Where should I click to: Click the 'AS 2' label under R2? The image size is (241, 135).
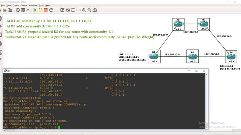point(204,29)
